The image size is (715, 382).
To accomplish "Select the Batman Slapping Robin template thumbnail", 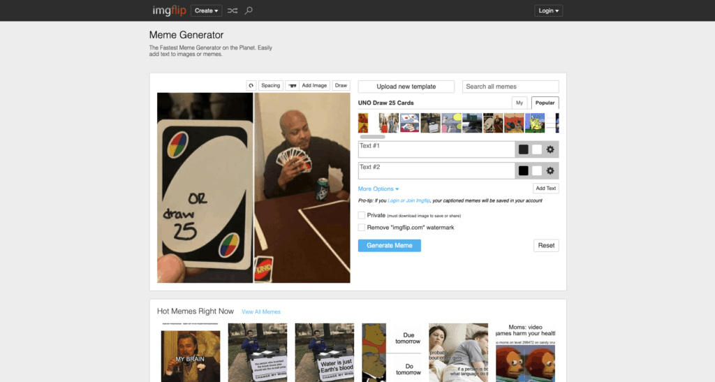I will click(514, 123).
